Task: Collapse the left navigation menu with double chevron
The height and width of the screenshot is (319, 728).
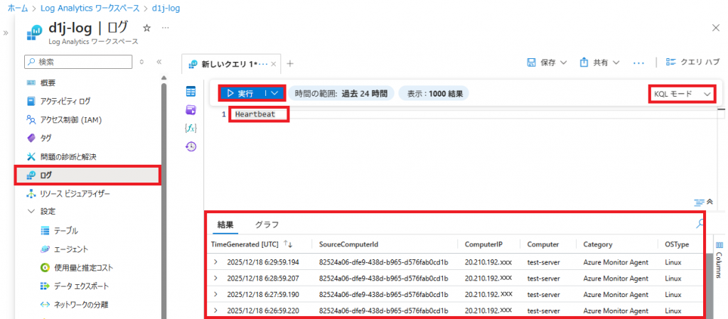Action: coord(159,63)
